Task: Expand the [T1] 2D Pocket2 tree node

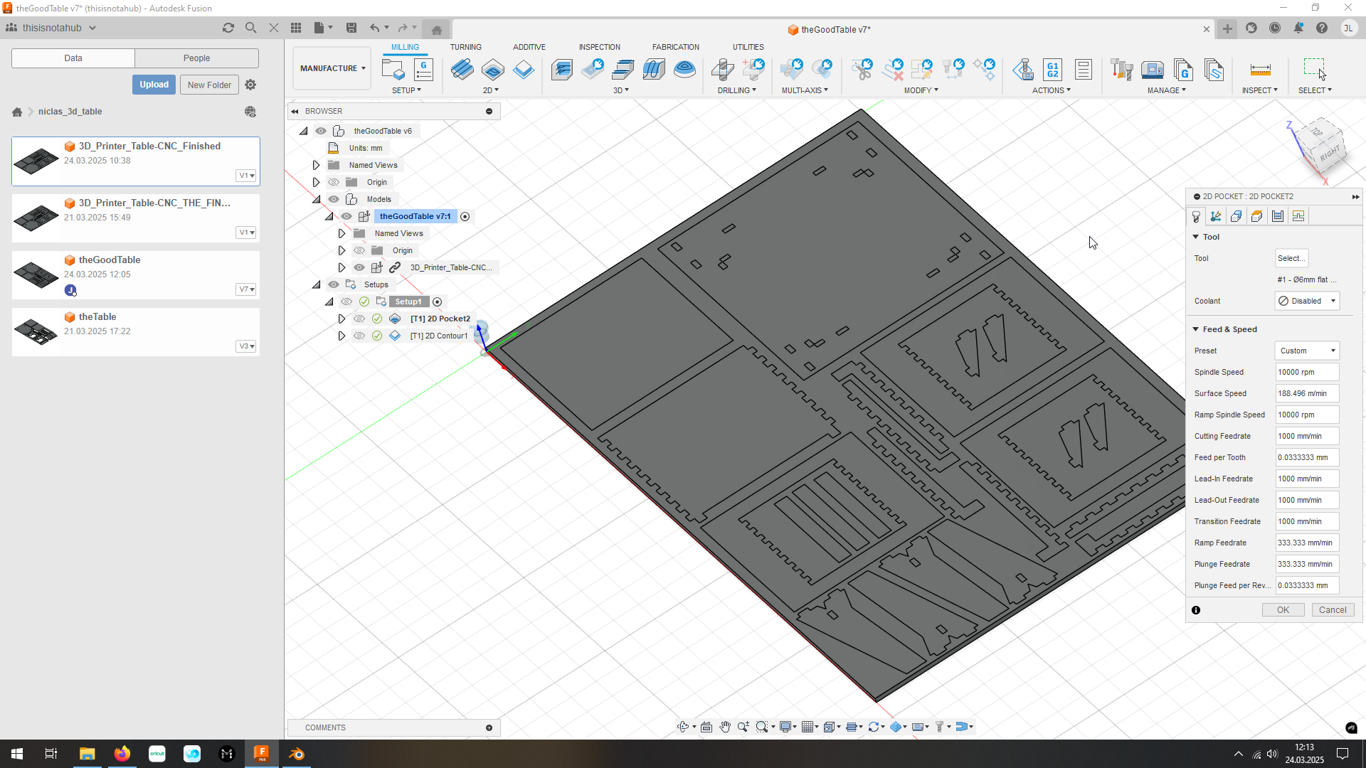Action: click(341, 319)
